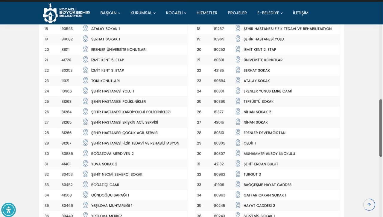Expand the KURUMSAL dropdown menu
This screenshot has height=217, width=383.
coord(143,13)
